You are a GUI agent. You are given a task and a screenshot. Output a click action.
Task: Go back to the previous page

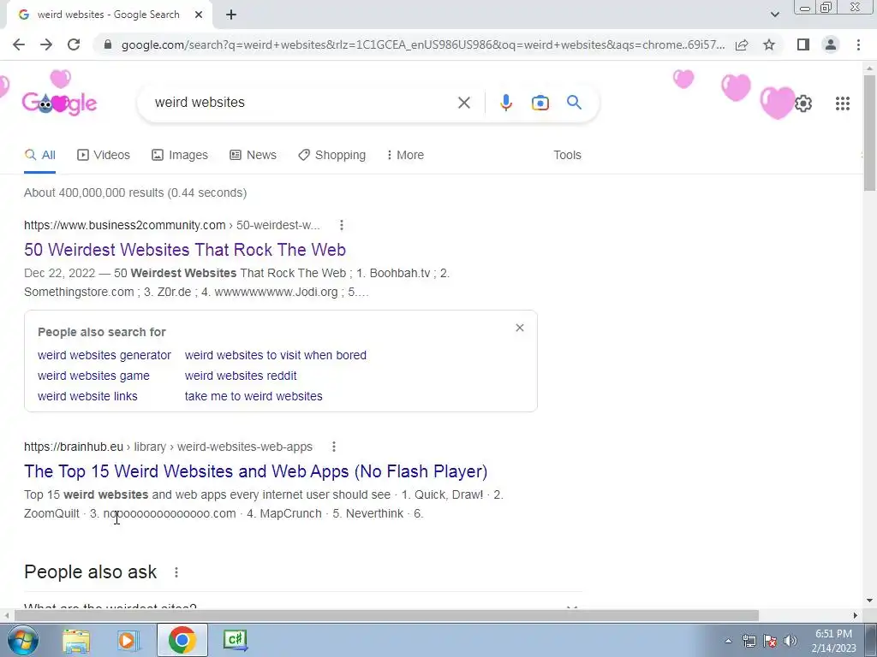(x=19, y=44)
